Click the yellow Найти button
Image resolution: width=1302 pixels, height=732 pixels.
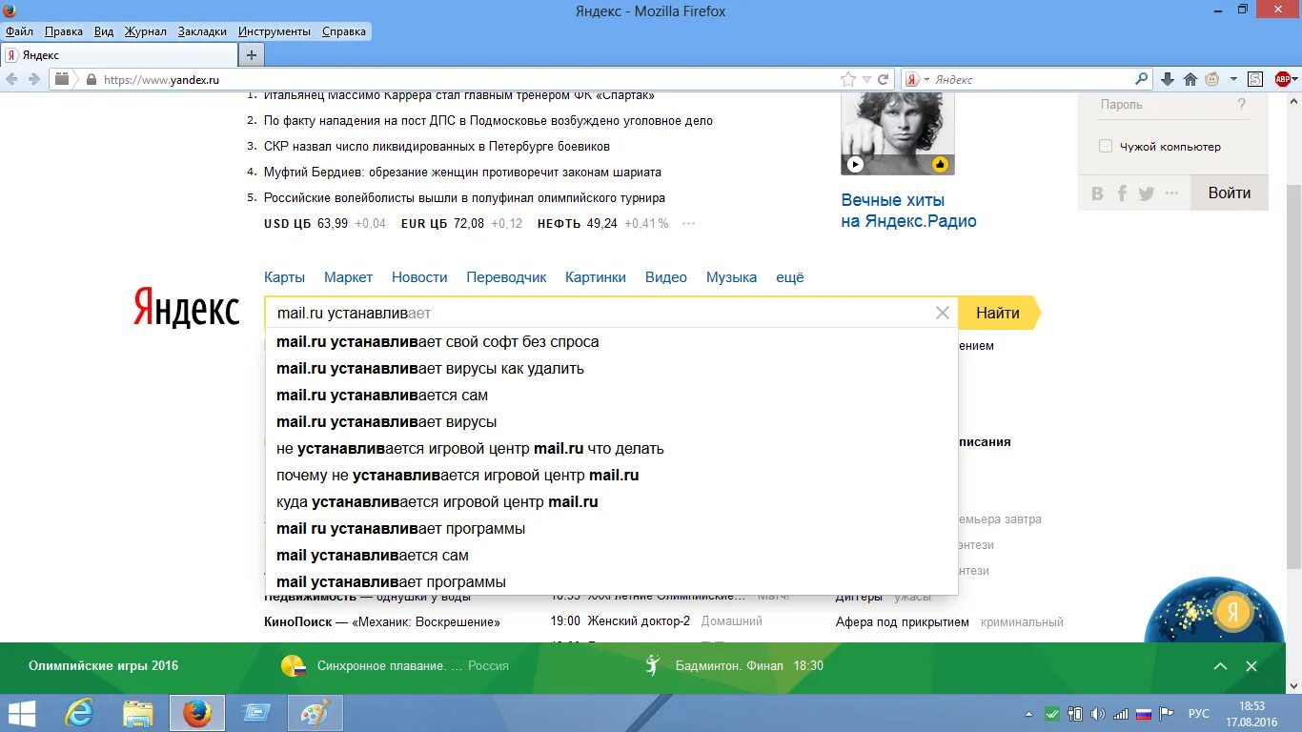point(998,313)
